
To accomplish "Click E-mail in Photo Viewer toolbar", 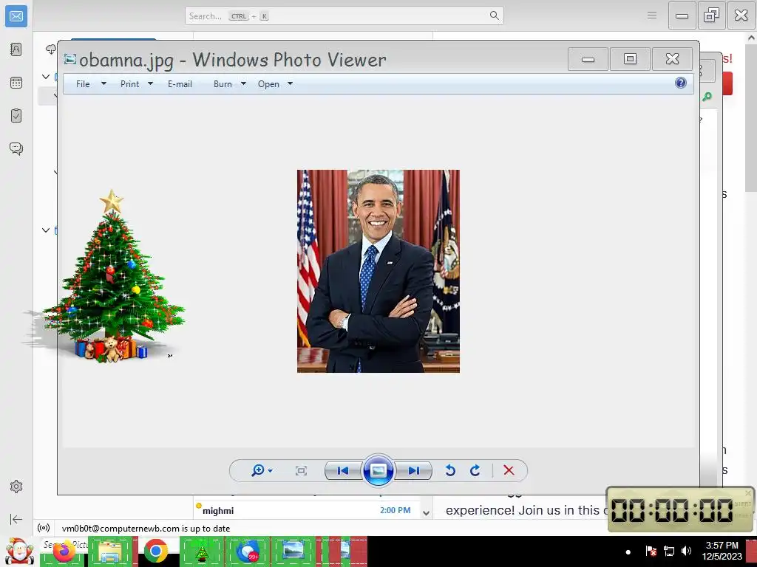I will click(180, 84).
